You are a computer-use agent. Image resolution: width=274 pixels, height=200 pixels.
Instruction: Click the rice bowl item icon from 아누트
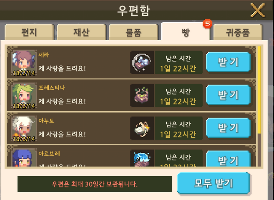142,129
